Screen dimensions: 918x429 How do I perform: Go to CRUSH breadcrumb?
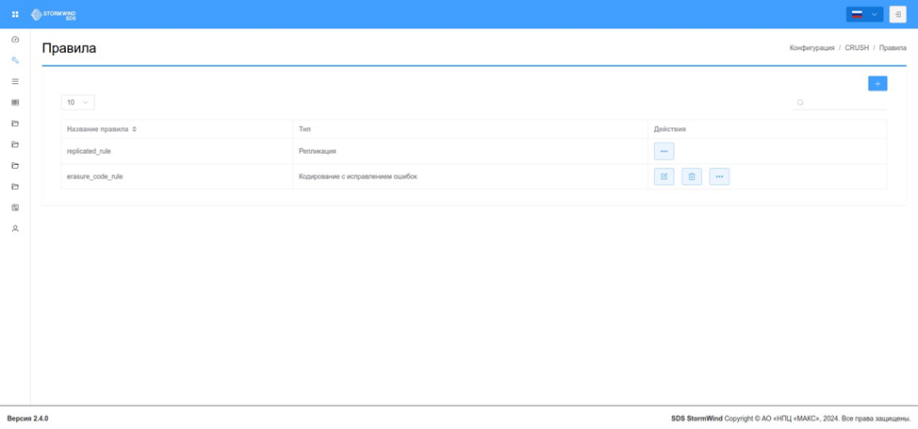coord(857,48)
